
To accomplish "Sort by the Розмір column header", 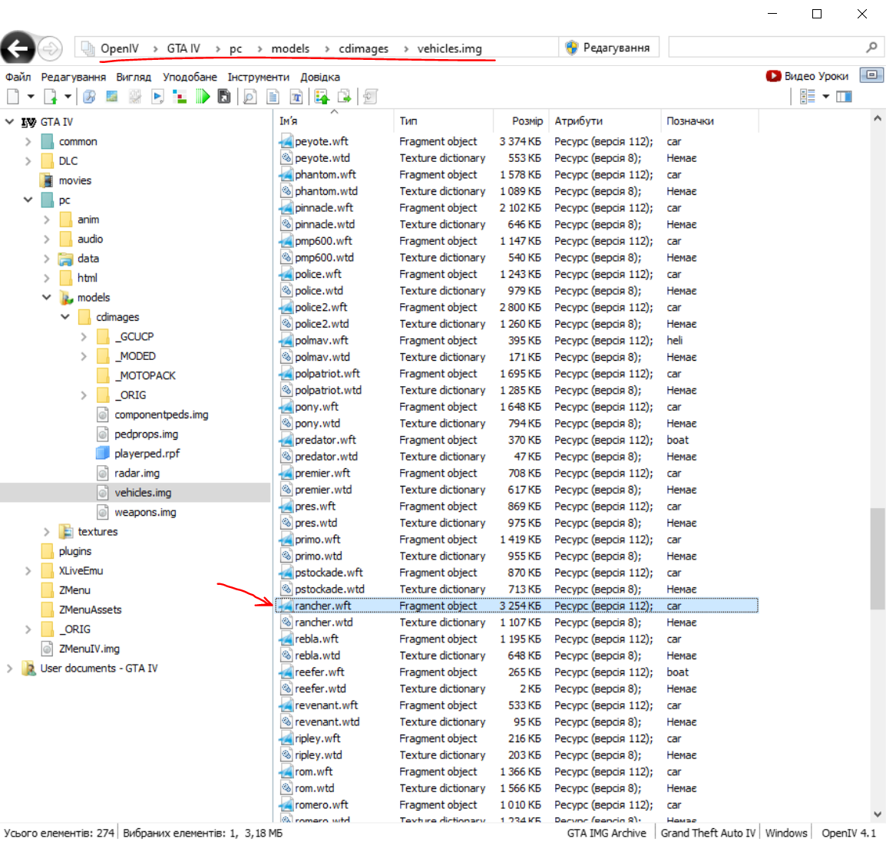I will [521, 121].
